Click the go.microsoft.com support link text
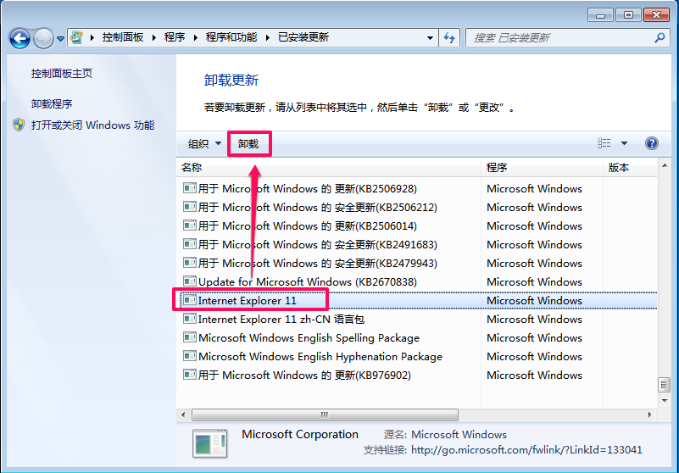This screenshot has width=679, height=473. click(526, 450)
